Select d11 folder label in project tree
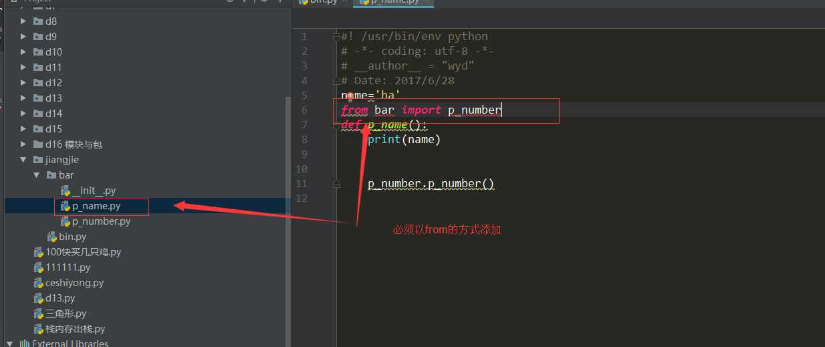 [53, 68]
